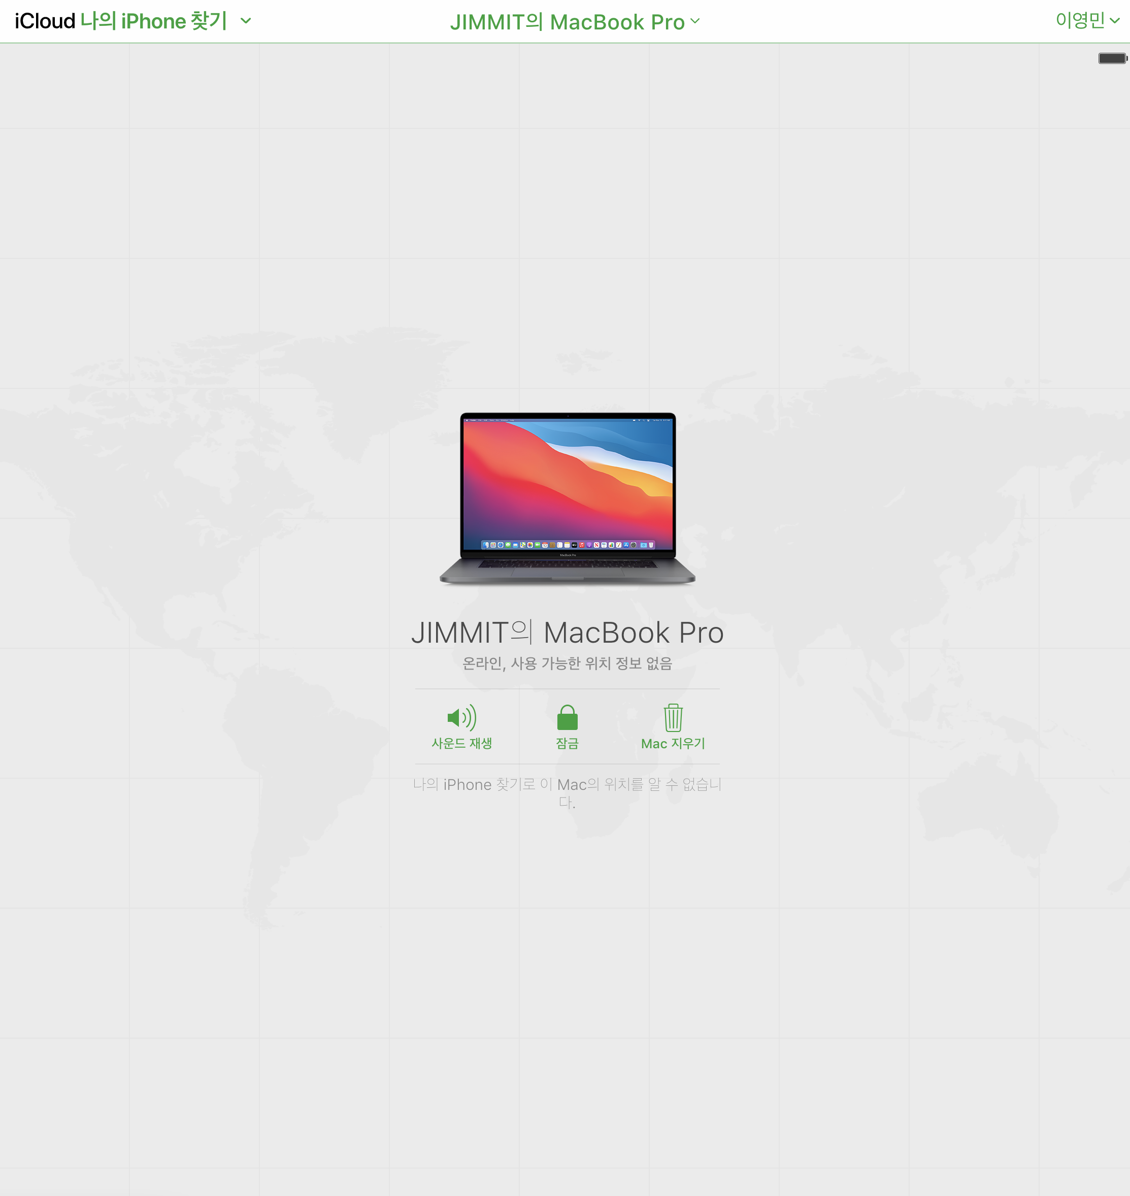
Task: Click the speaker Play Sound icon
Action: pyautogui.click(x=461, y=717)
